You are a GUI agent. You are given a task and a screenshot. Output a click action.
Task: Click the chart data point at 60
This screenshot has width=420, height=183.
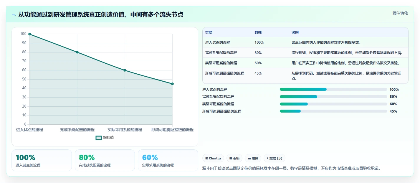coord(125,70)
